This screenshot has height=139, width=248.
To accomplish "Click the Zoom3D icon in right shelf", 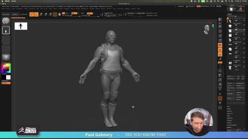I will click(220, 80).
